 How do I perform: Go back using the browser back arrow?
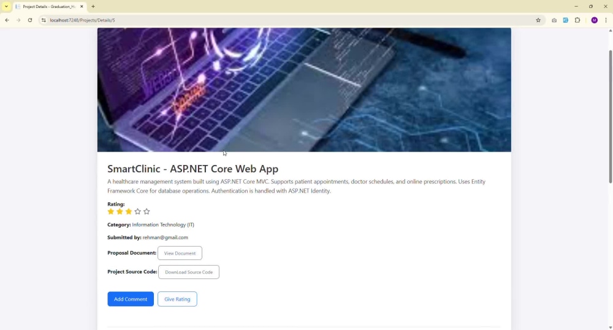click(x=7, y=20)
